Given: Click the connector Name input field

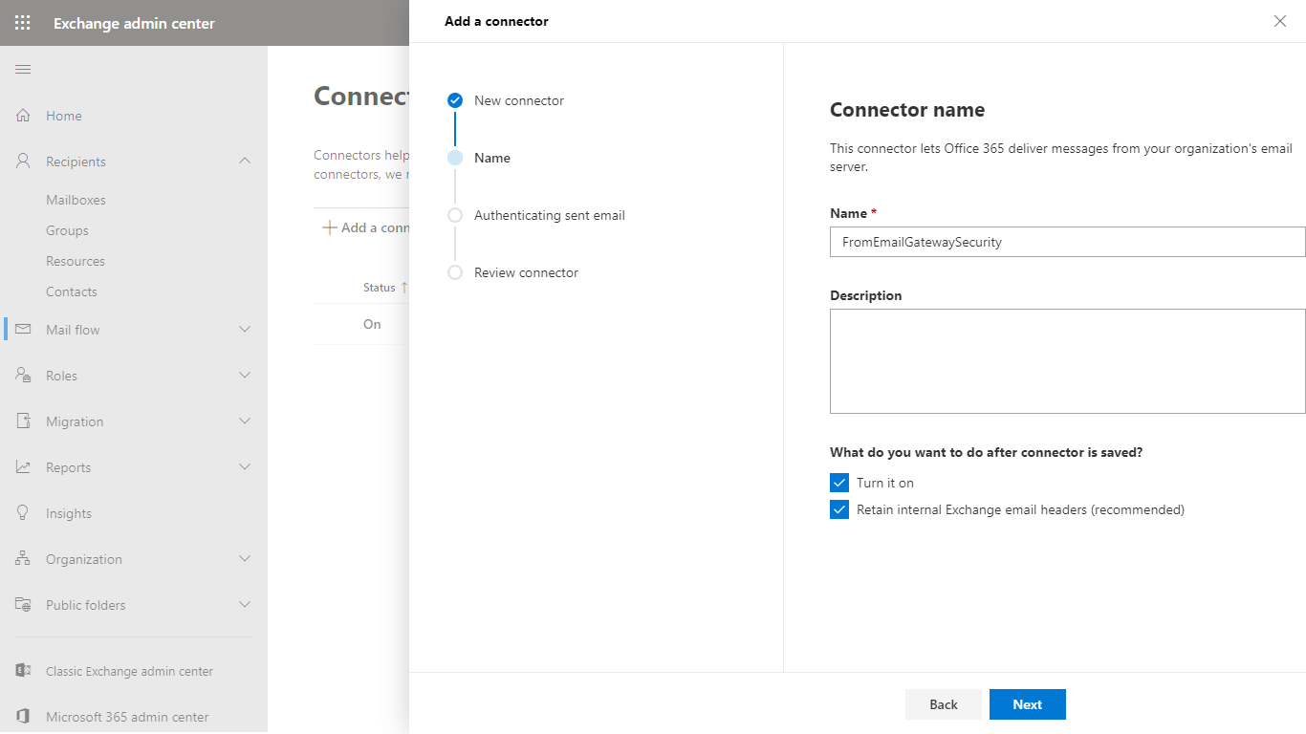Looking at the screenshot, I should coord(1067,242).
